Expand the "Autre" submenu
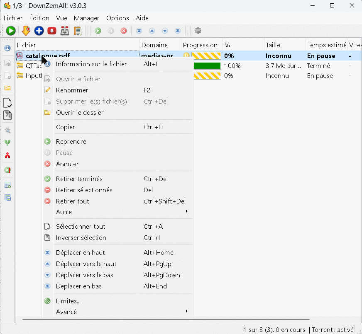This screenshot has width=362, height=334. pyautogui.click(x=118, y=212)
